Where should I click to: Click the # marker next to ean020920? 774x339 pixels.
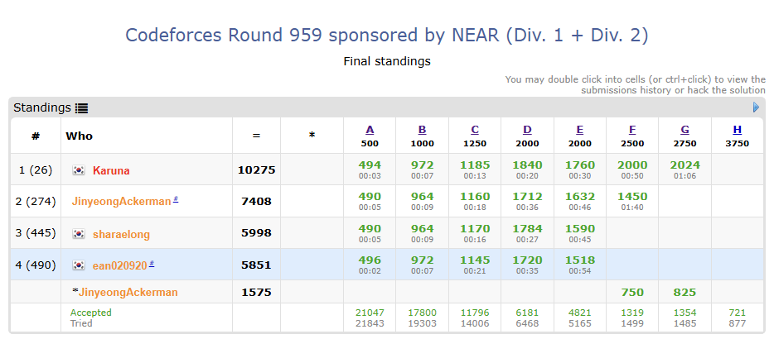[152, 264]
